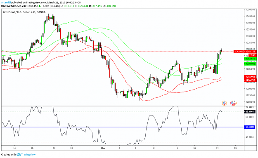Screen dimensions: 258x158
Task: Open the TradingView link in the footer
Action: tap(28, 155)
